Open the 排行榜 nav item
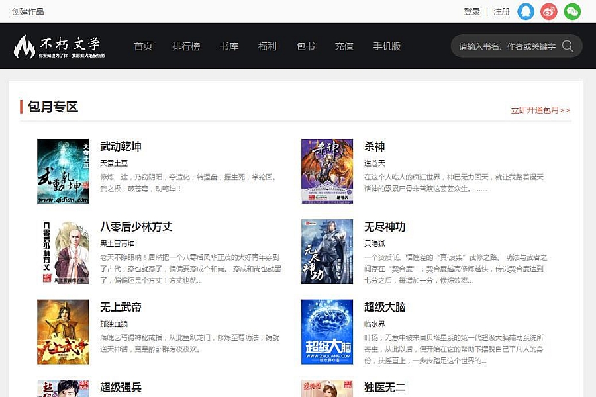Image resolution: width=596 pixels, height=397 pixels. pos(186,46)
